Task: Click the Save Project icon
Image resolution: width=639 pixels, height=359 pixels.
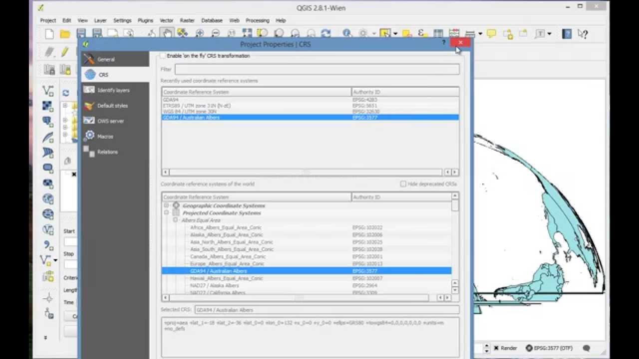Action: tap(81, 34)
